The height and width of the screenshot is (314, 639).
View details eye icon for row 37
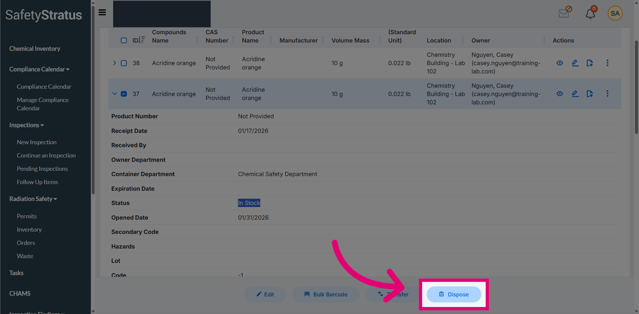[x=560, y=94]
